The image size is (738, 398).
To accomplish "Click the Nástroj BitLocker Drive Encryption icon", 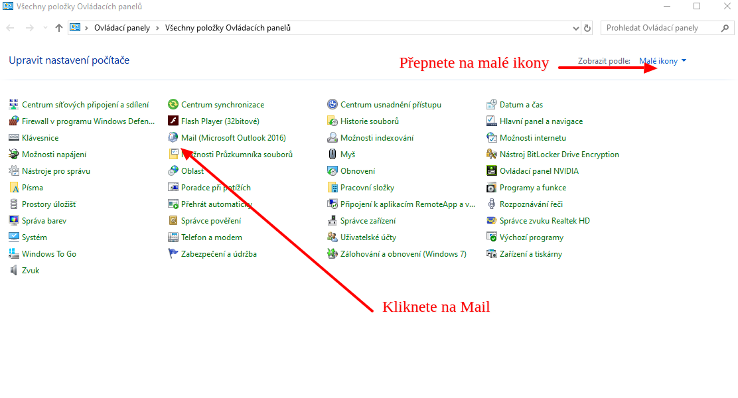I will pos(492,155).
